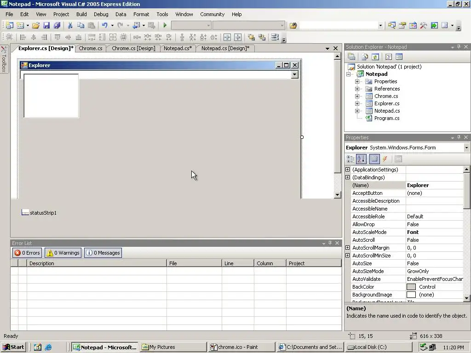This screenshot has width=471, height=353.
Task: Click the Save All icon
Action: [57, 26]
